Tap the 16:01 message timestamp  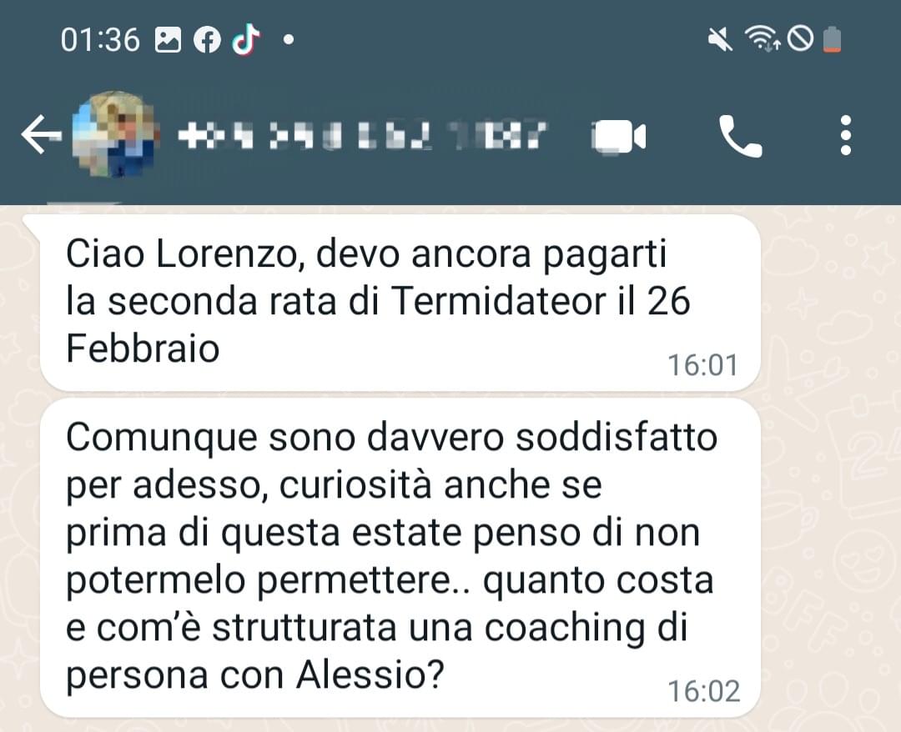click(x=702, y=365)
